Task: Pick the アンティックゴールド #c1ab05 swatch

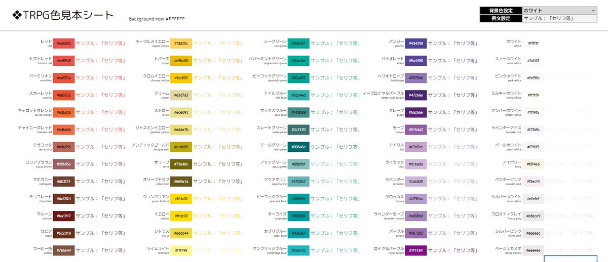Action: (x=181, y=147)
